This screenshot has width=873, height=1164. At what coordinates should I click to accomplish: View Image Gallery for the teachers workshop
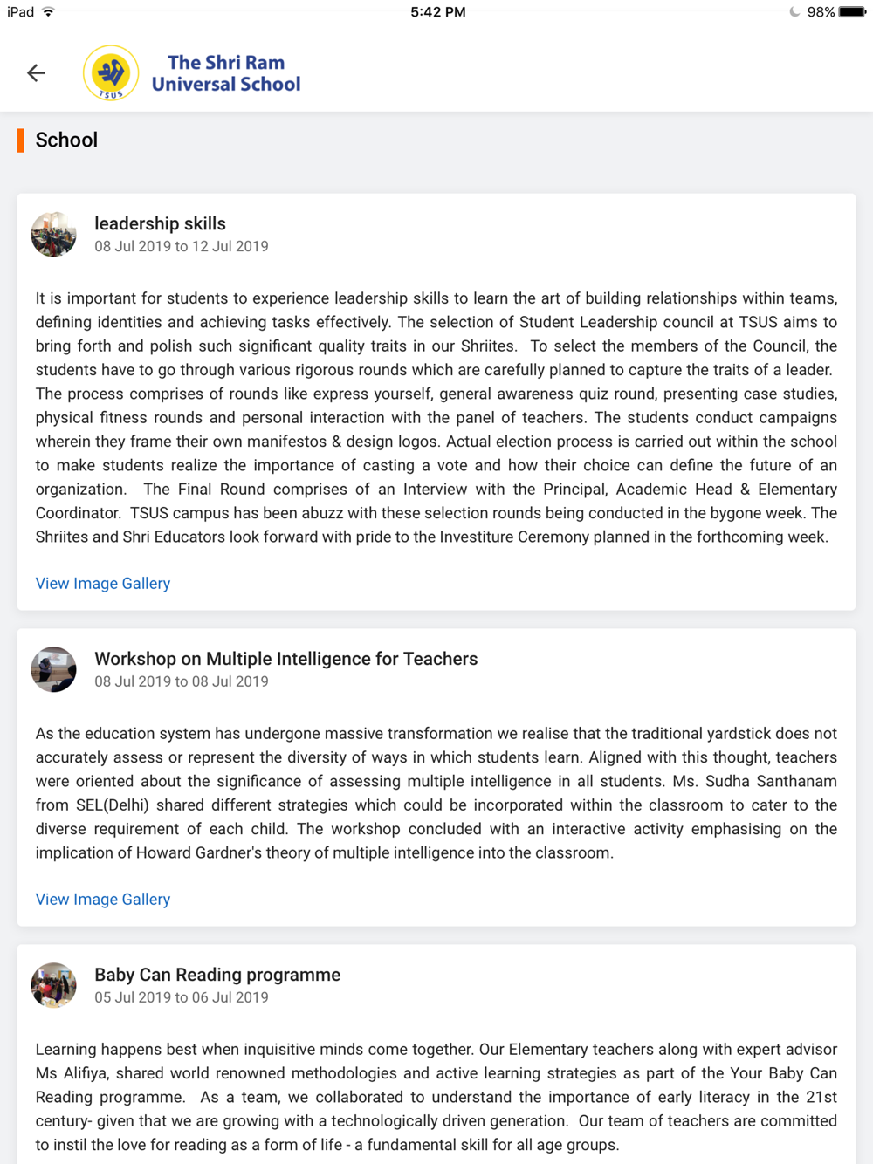point(103,900)
